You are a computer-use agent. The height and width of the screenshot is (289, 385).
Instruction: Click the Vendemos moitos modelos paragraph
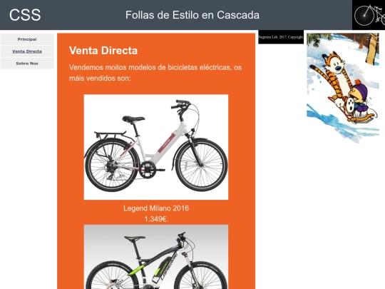point(155,73)
